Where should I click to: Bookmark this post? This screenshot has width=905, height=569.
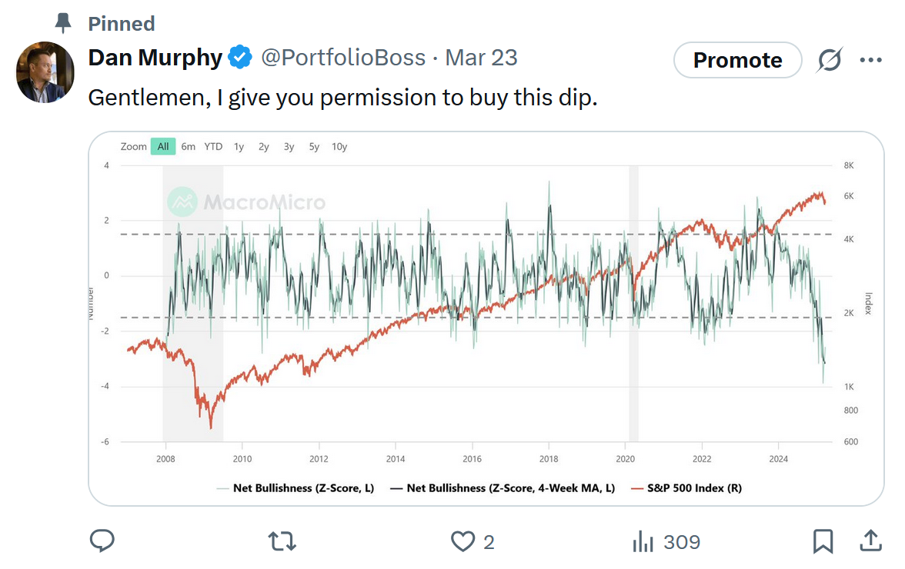pyautogui.click(x=823, y=541)
